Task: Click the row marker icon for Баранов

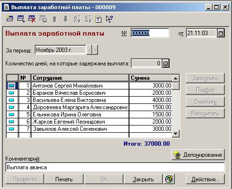Action: (x=11, y=93)
